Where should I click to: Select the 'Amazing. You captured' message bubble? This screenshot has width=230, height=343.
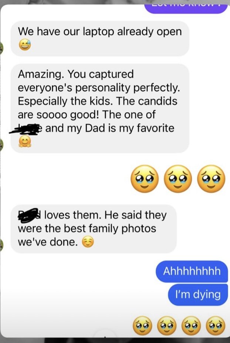pos(100,108)
